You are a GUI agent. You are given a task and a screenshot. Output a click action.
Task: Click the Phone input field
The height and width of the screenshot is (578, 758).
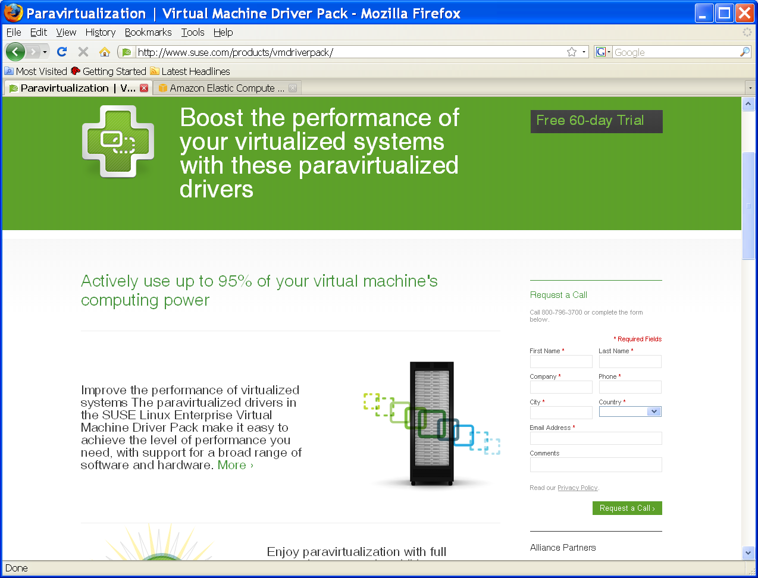click(x=630, y=387)
